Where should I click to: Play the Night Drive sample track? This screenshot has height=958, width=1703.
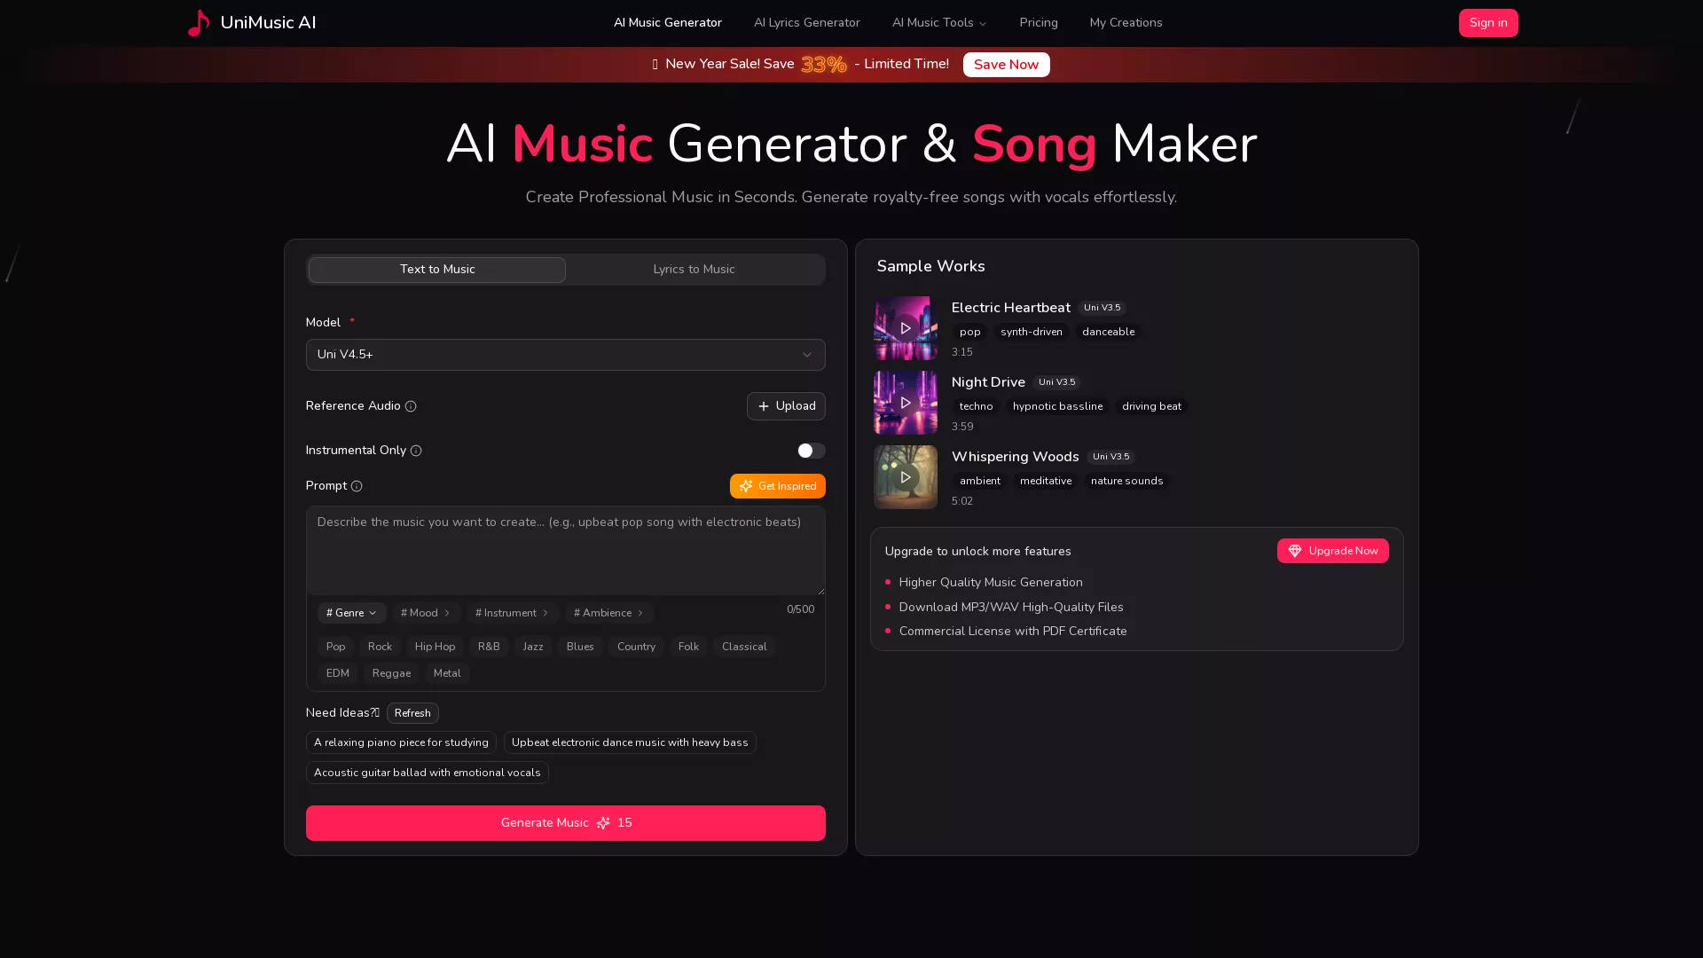[x=905, y=402]
